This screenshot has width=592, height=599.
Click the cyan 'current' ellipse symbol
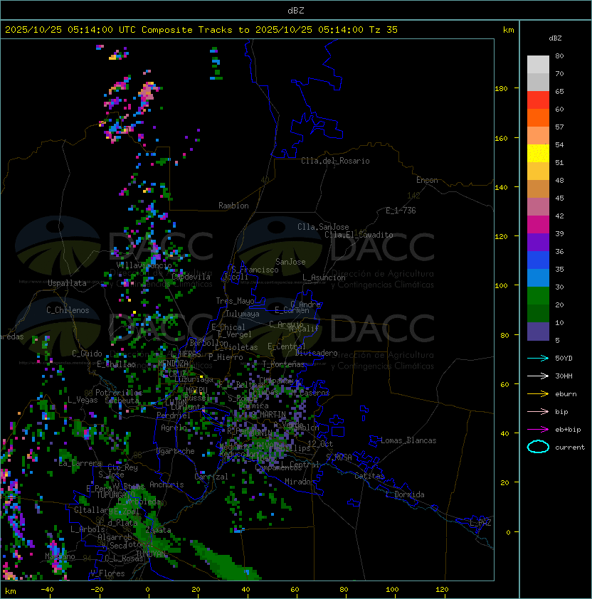pyautogui.click(x=538, y=447)
